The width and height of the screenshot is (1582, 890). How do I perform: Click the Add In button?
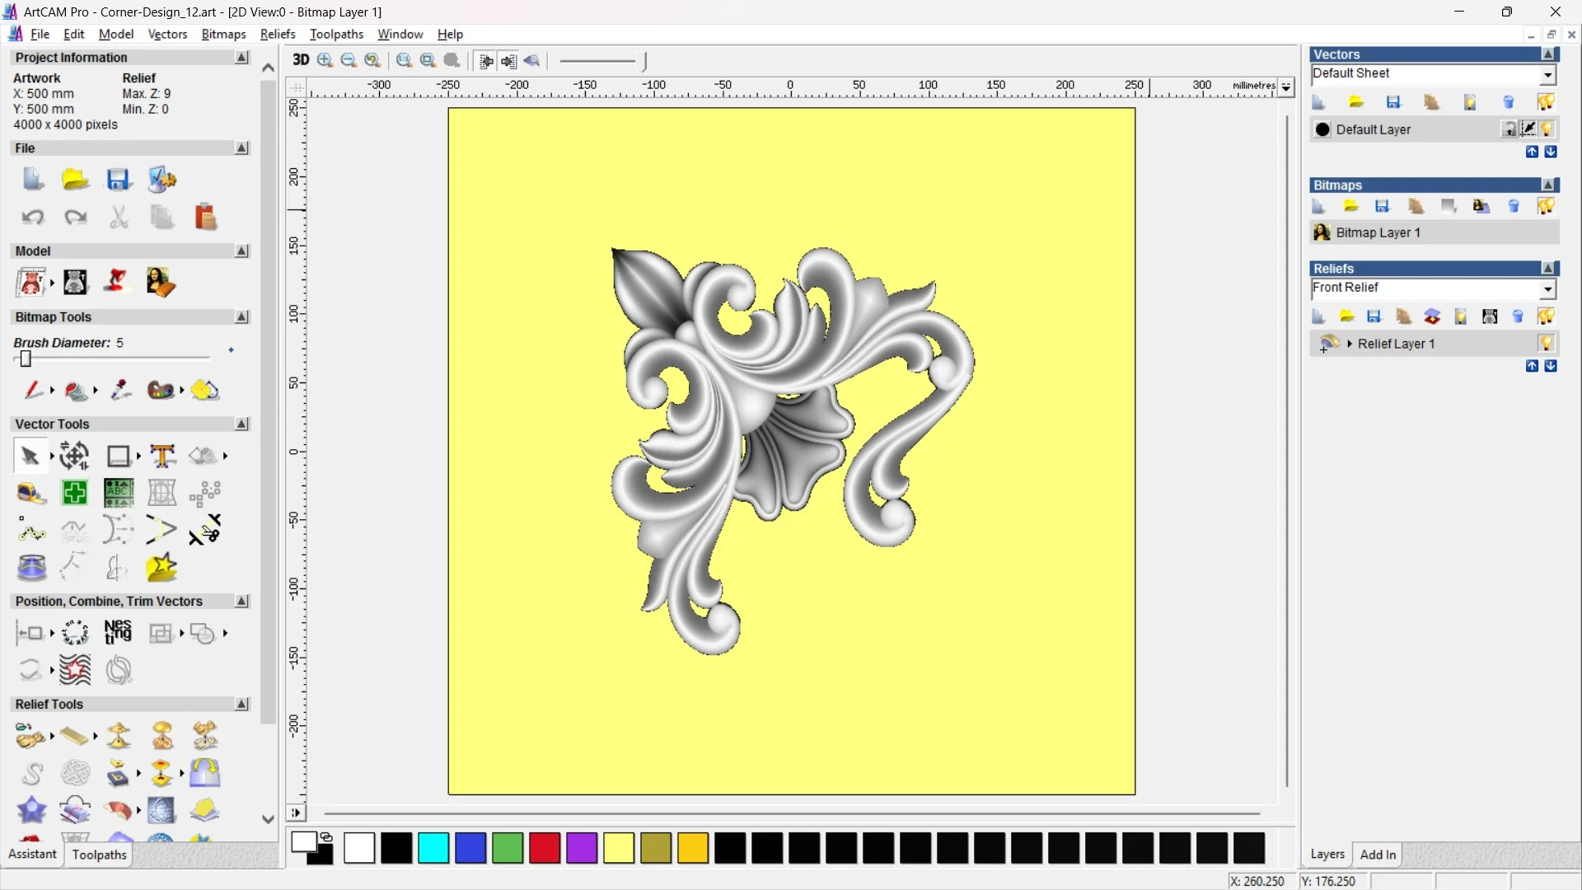[x=1378, y=855]
